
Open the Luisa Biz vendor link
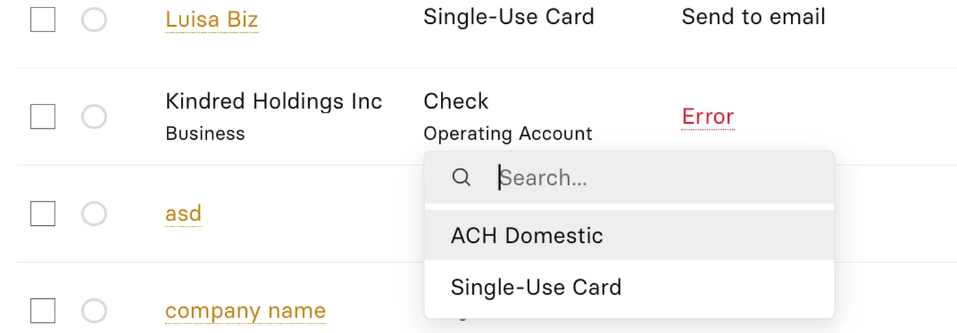[212, 19]
